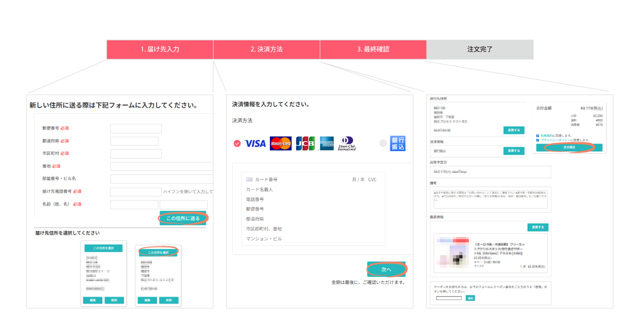Select the credit card payment radio button
The height and width of the screenshot is (335, 640).
point(237,143)
